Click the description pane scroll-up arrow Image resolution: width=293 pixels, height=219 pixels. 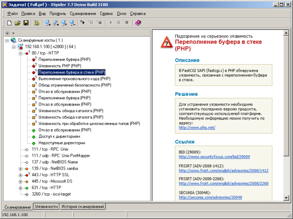[x=286, y=33]
